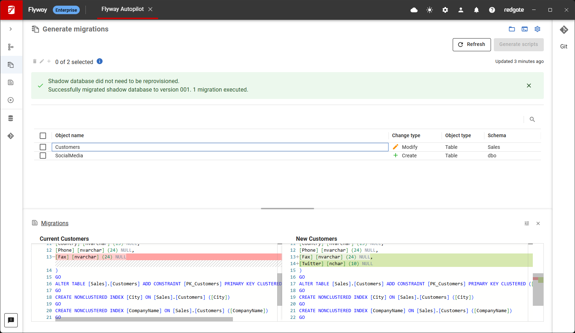Click the removed [Fax] line in Current Customers
Screen dimensions: 575x333
168,257
